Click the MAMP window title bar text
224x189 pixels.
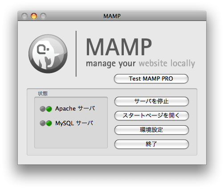[x=112, y=16]
